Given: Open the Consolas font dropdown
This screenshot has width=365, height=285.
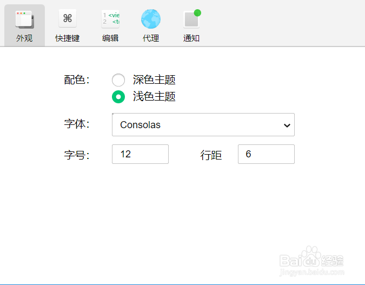Looking at the screenshot, I should 203,124.
